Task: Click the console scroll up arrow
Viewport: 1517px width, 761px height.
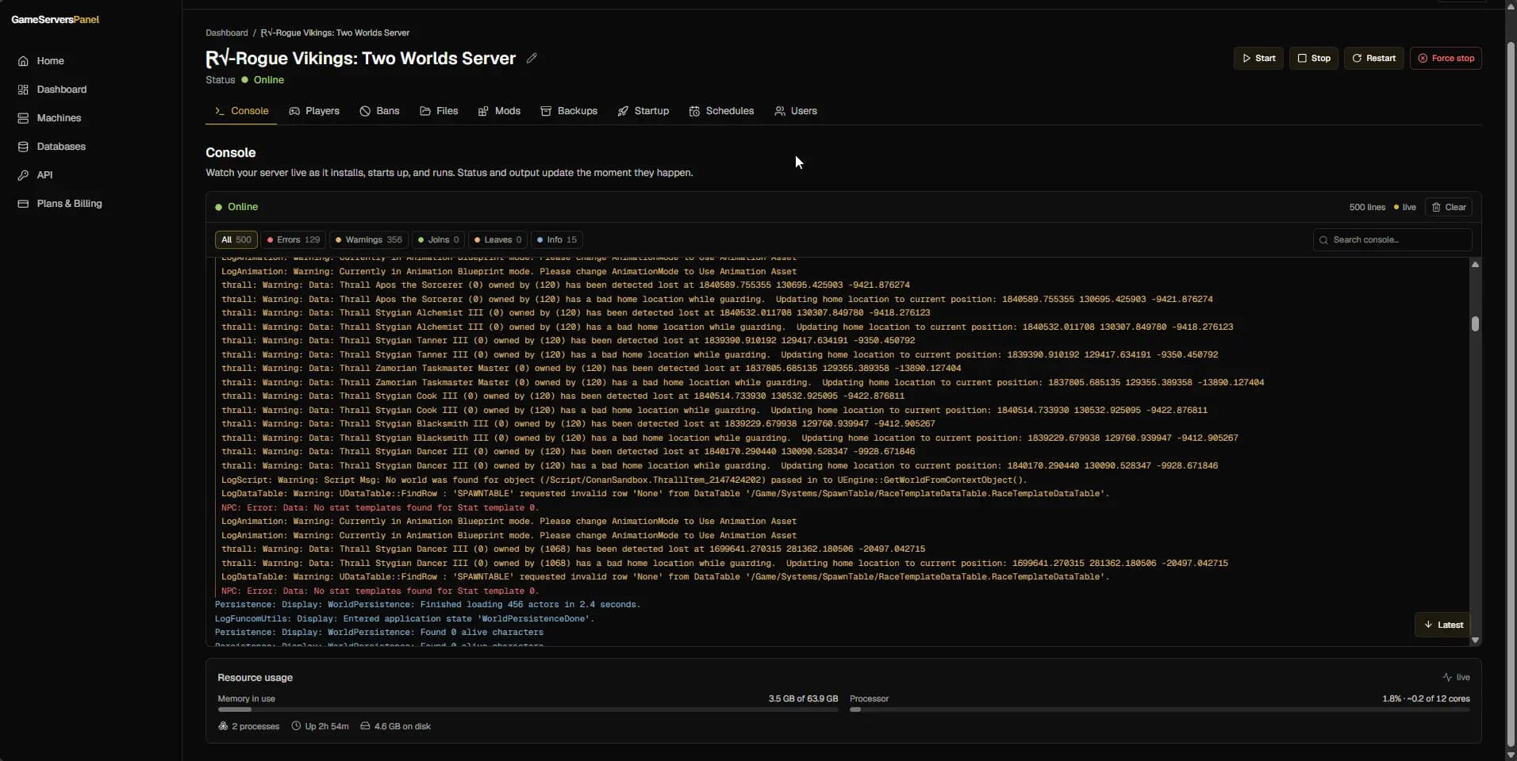Action: (x=1475, y=264)
